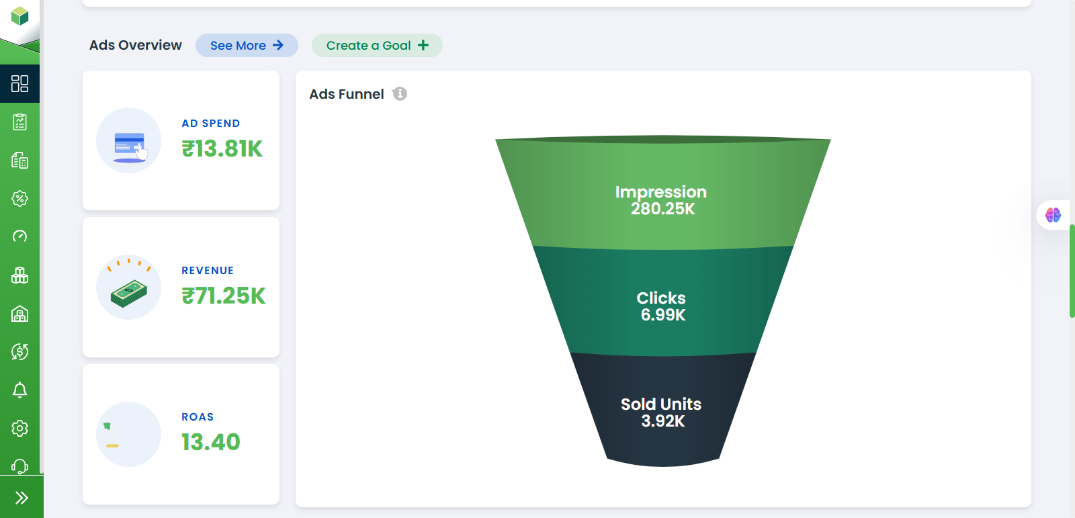The image size is (1075, 518).
Task: Open the settings gear in sidebar
Action: coord(19,429)
